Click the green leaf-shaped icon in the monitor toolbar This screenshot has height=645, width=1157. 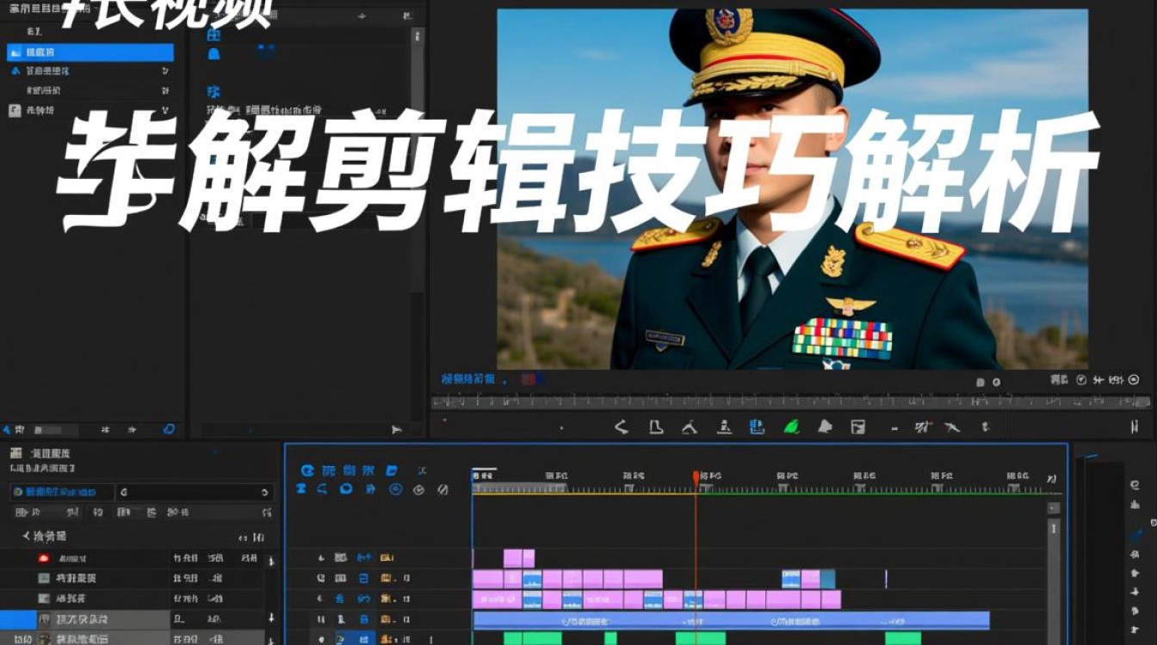(x=791, y=426)
